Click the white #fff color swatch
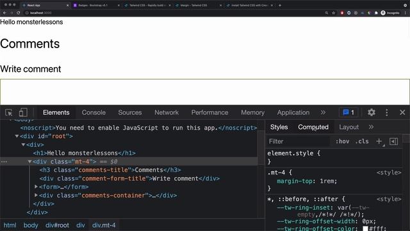Screen dimensions: 410x231 tap(365, 228)
